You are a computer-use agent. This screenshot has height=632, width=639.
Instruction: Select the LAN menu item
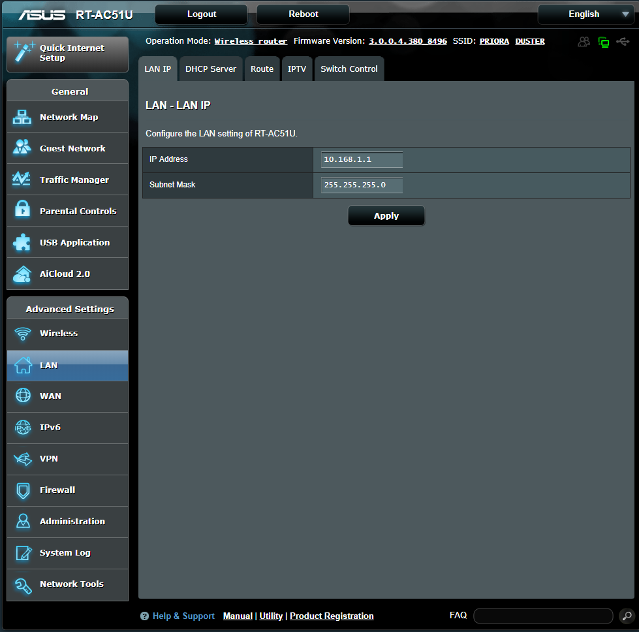tap(68, 366)
